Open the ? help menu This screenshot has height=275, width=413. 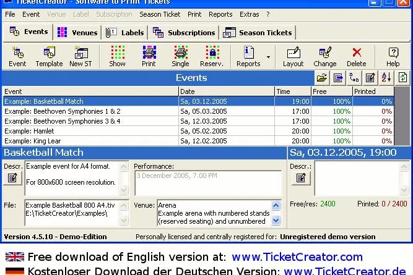pos(268,14)
